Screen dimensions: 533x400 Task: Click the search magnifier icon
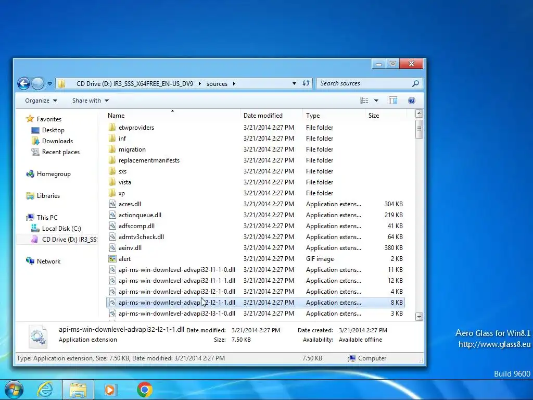(415, 83)
